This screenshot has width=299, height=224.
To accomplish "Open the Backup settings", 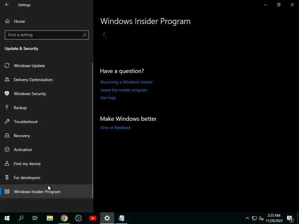I will (x=46, y=108).
